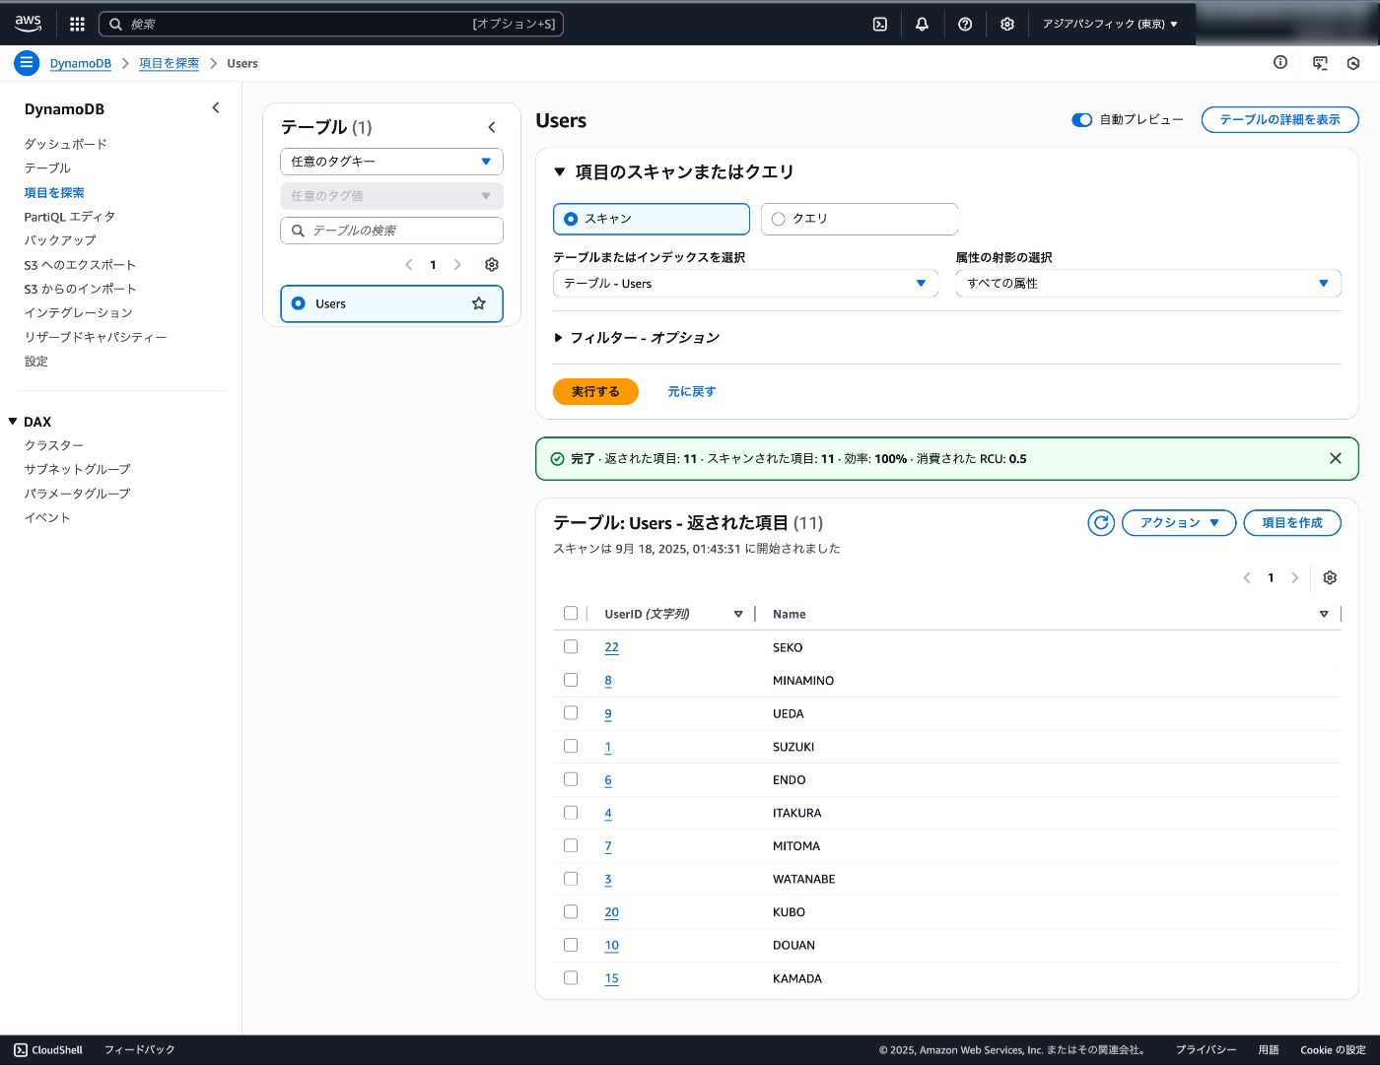This screenshot has width=1380, height=1065.
Task: Focus the AWS top search field
Action: [x=331, y=24]
